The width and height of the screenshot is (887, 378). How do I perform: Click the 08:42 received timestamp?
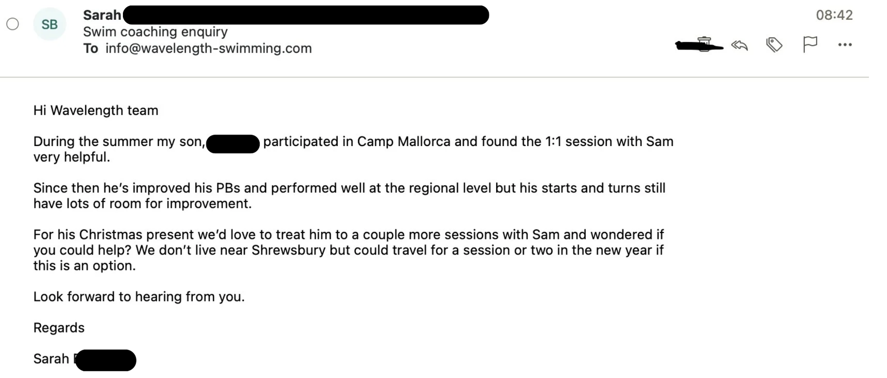(834, 15)
